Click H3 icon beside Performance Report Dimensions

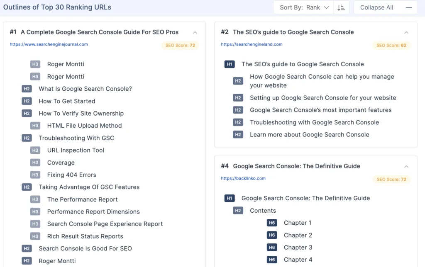[x=35, y=212]
